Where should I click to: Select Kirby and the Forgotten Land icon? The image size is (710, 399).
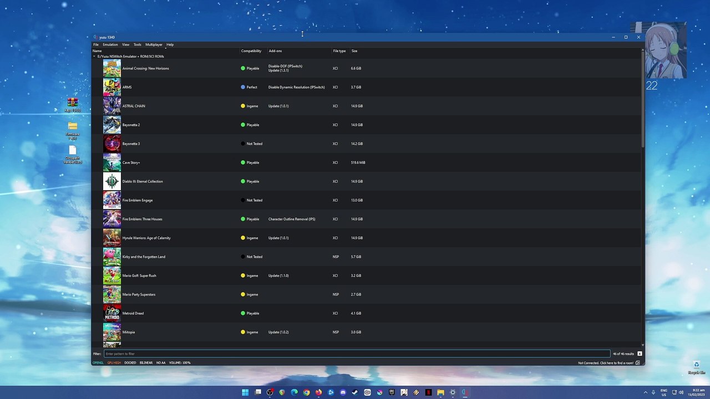tap(111, 257)
